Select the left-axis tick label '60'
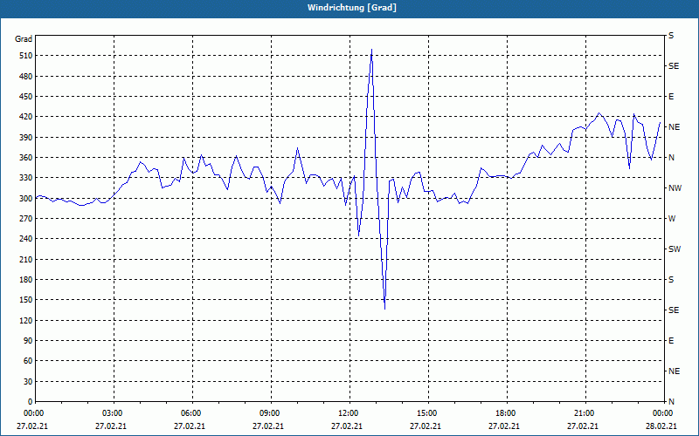 (x=28, y=361)
